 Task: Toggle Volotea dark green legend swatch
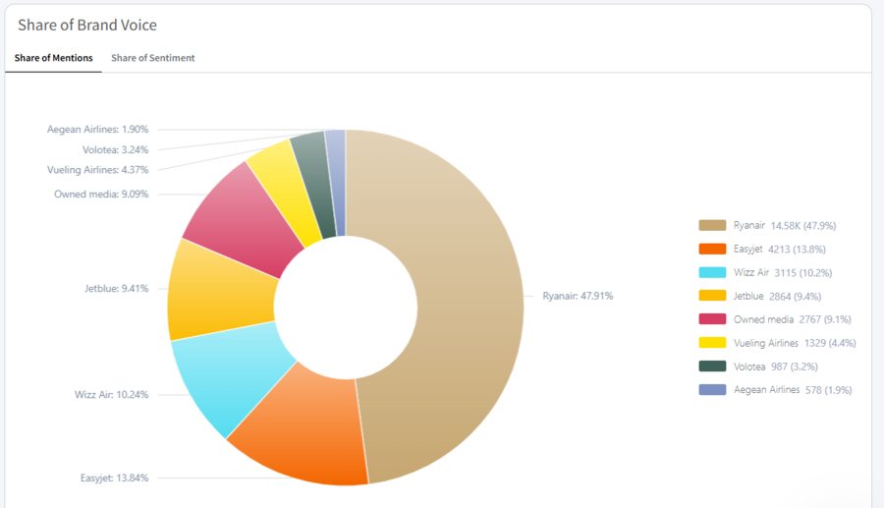click(712, 367)
